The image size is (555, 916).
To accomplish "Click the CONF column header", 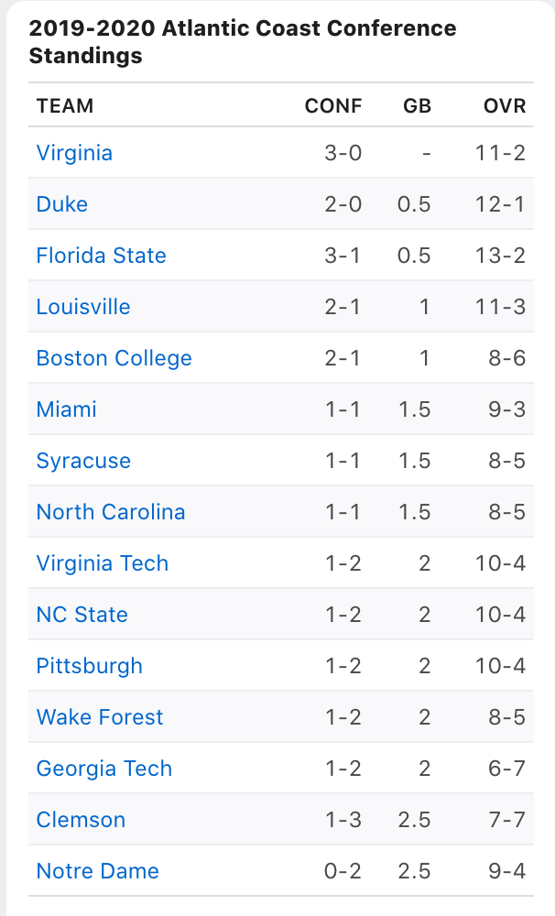I will [x=333, y=105].
